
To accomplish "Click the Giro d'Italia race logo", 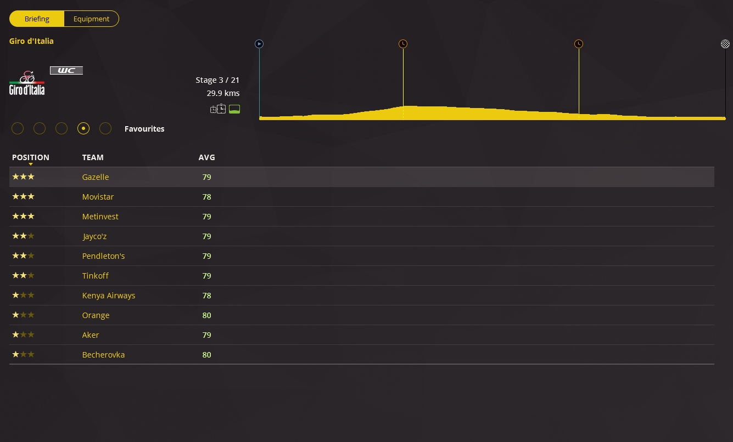I will tap(27, 83).
